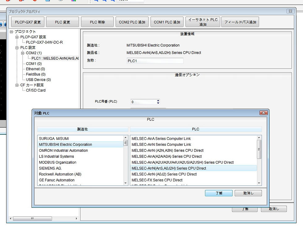This screenshot has height=230, width=303.
Task: Select PLC1 : MELSEC-AnN tree item
Action: (55, 58)
